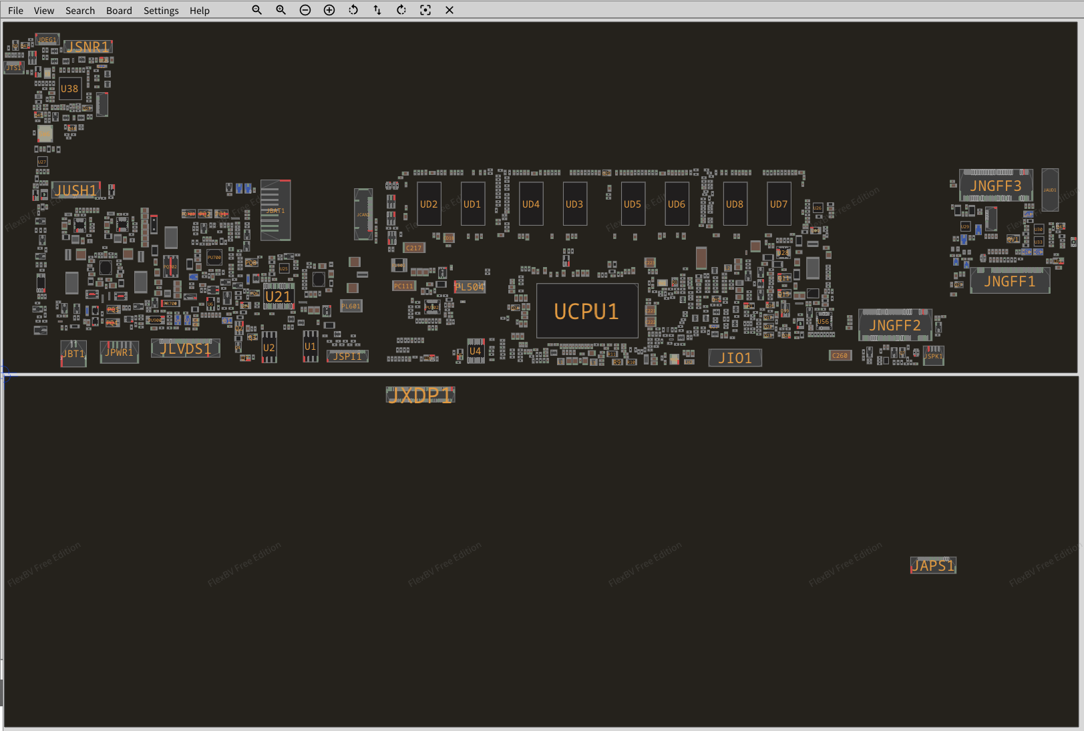Open the Help menu
Screen dimensions: 1084x731
point(199,11)
